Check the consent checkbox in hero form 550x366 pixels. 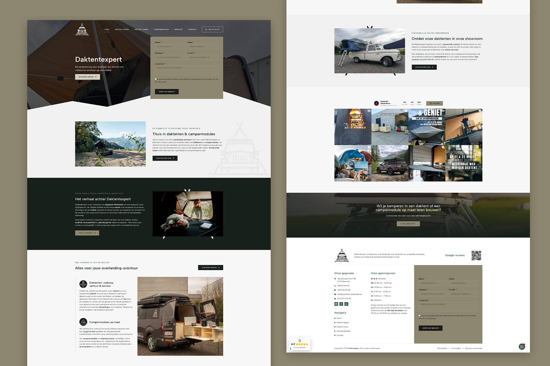[x=156, y=79]
